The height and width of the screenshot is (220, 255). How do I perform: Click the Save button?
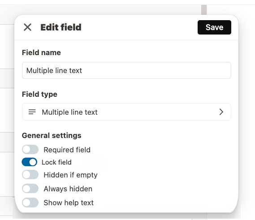[214, 27]
